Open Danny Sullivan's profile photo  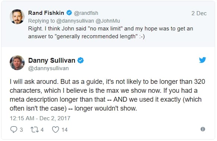click(x=17, y=63)
